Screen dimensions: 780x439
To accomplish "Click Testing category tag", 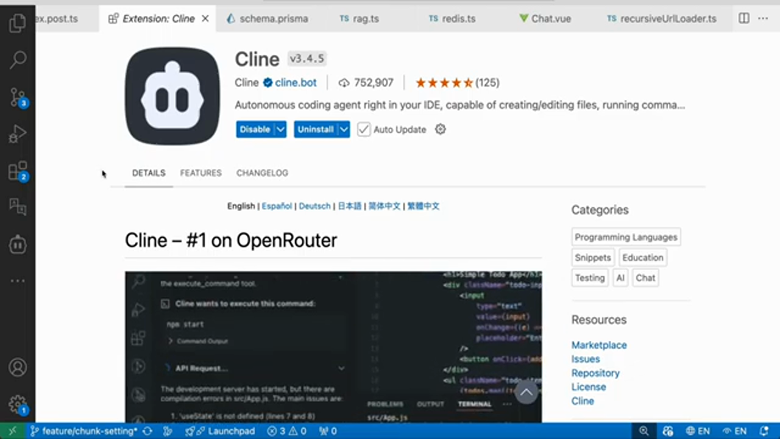I will pos(590,278).
